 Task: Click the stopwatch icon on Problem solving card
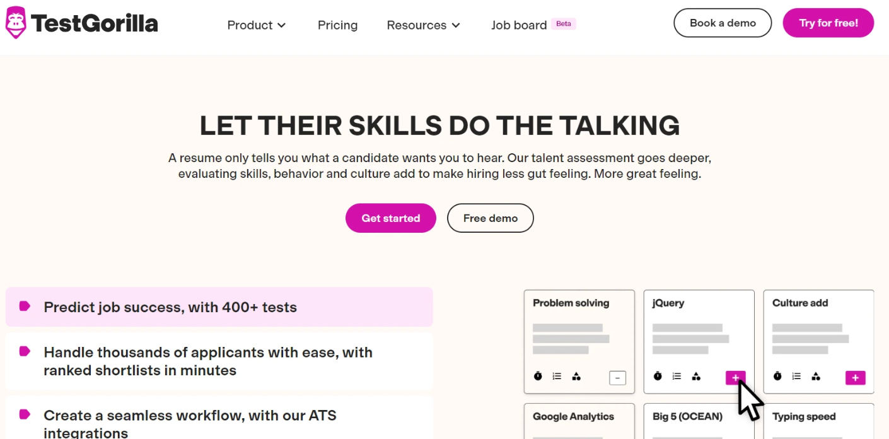[537, 376]
